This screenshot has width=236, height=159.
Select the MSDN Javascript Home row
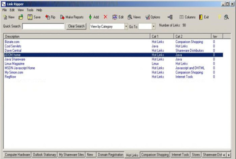114,68
